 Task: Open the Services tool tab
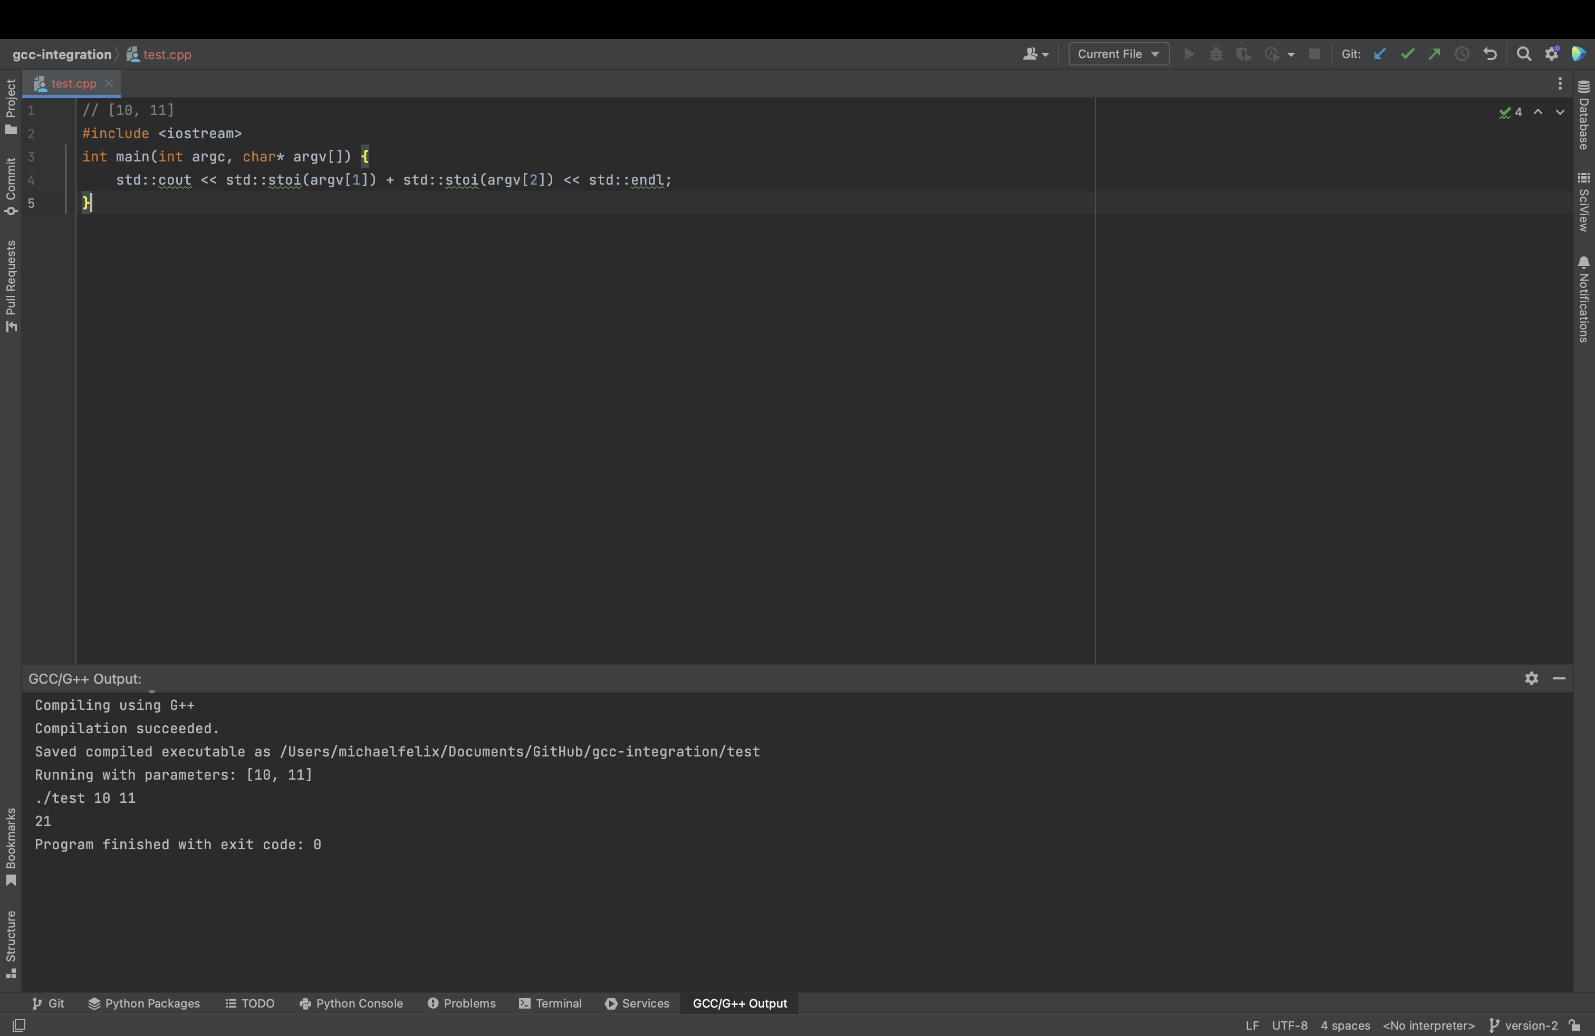pos(637,1004)
